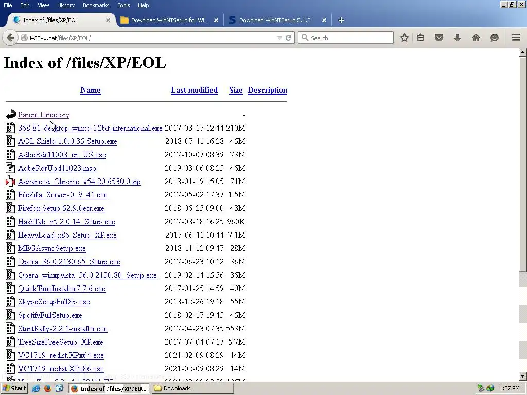Viewport: 527px width, 395px height.
Task: Open the hamburger menu icon
Action: tap(516, 37)
